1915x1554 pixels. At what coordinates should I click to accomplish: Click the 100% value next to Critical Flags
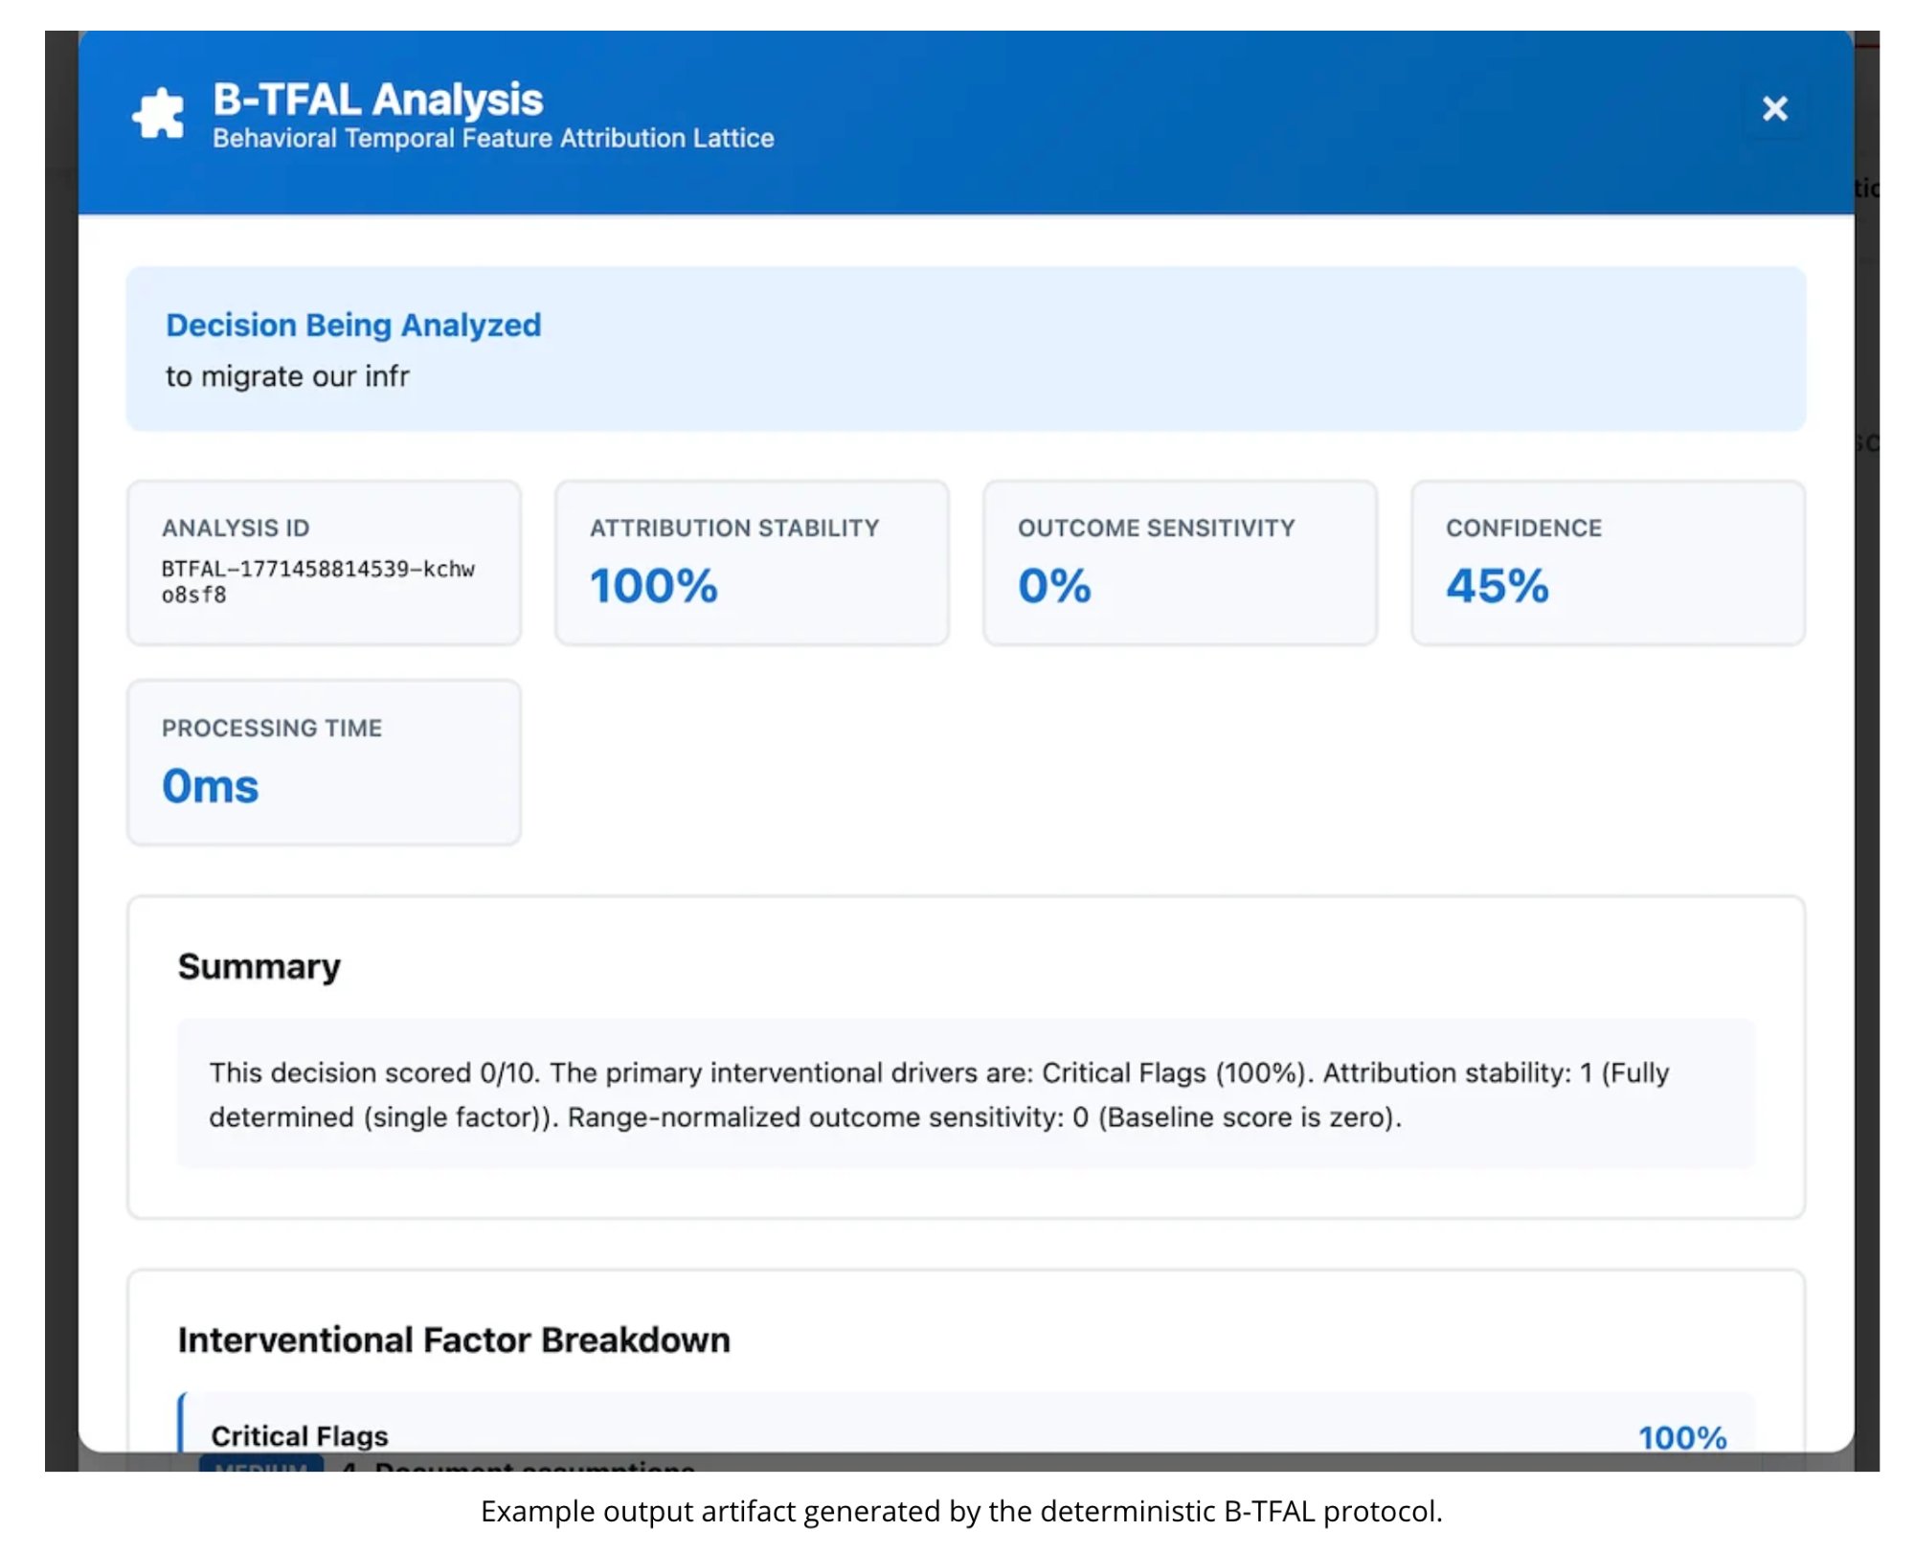click(x=1681, y=1436)
